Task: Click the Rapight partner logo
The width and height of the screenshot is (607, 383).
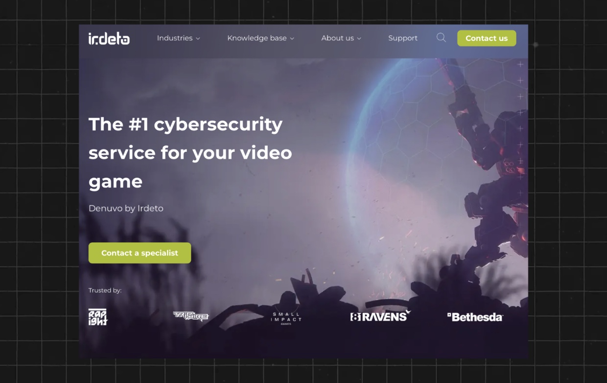Action: click(97, 317)
